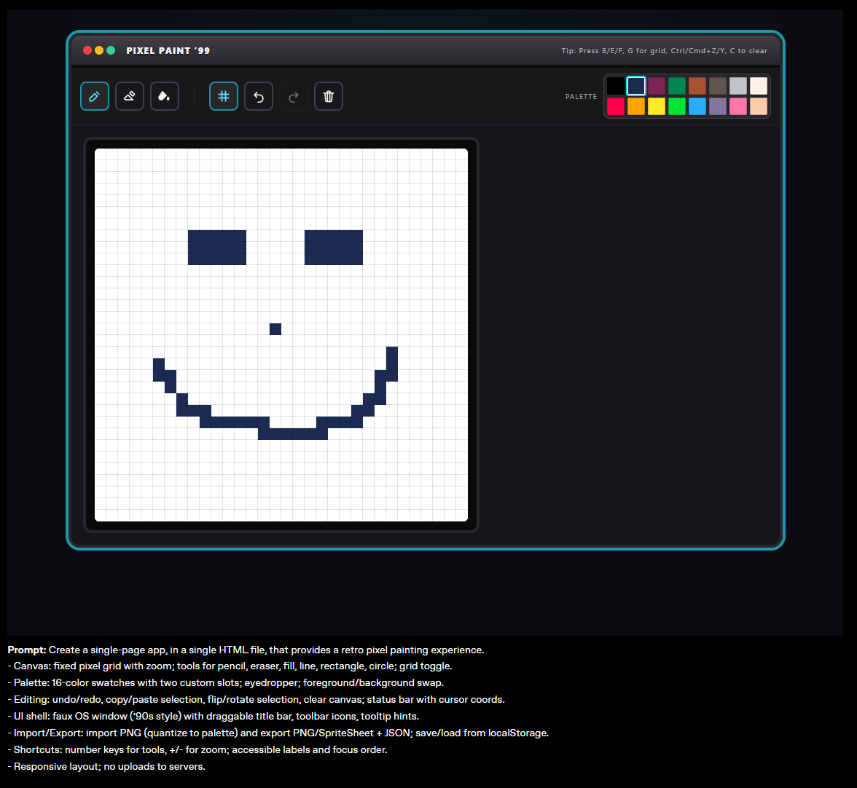Viewport: 857px width, 788px height.
Task: Pick the sky blue palette swatch
Action: [697, 106]
